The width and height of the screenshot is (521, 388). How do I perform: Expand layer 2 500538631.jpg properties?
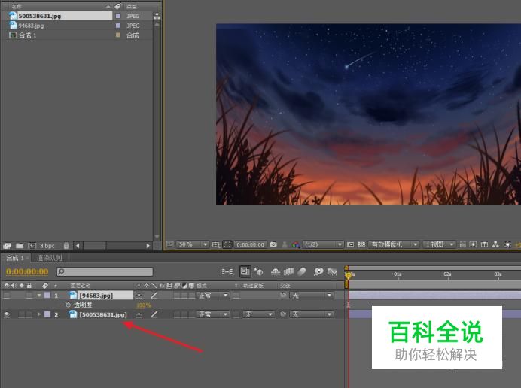point(39,314)
